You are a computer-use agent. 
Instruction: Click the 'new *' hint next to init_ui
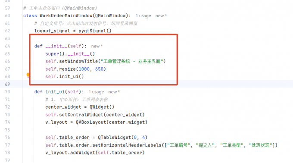point(114,92)
